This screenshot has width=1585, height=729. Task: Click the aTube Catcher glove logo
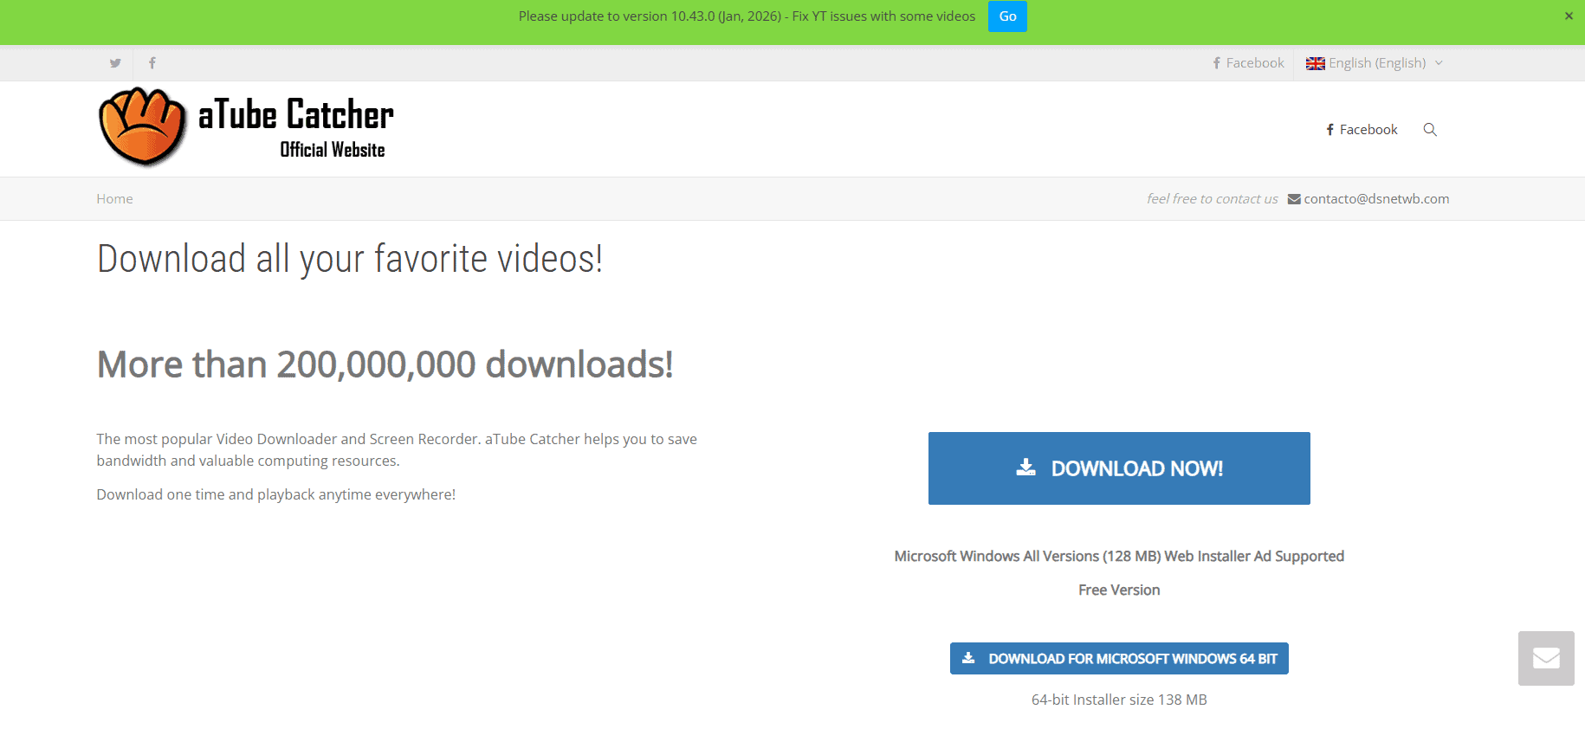[x=143, y=126]
